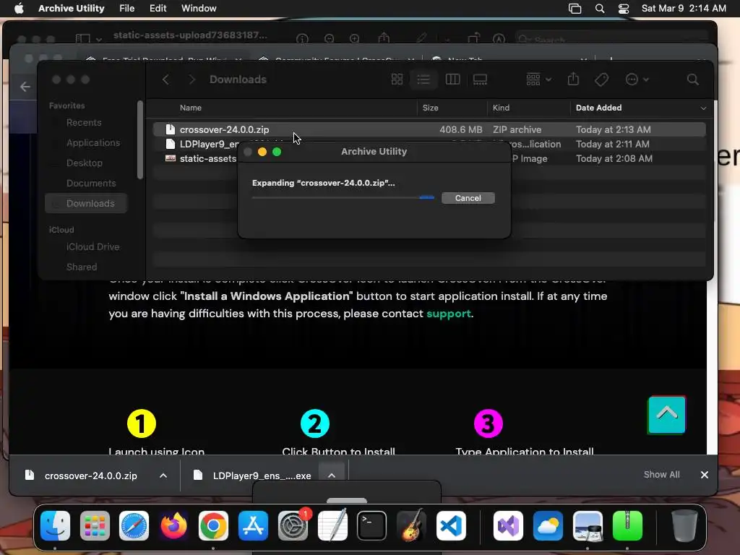740x555 pixels.
Task: Click the Archive Utility progress bar
Action: click(x=343, y=198)
